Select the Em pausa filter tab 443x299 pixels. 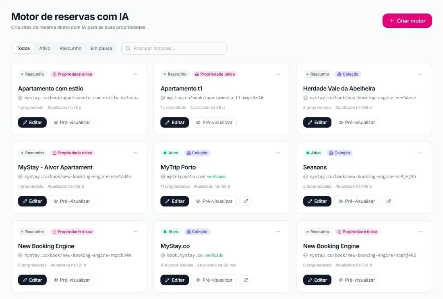101,48
